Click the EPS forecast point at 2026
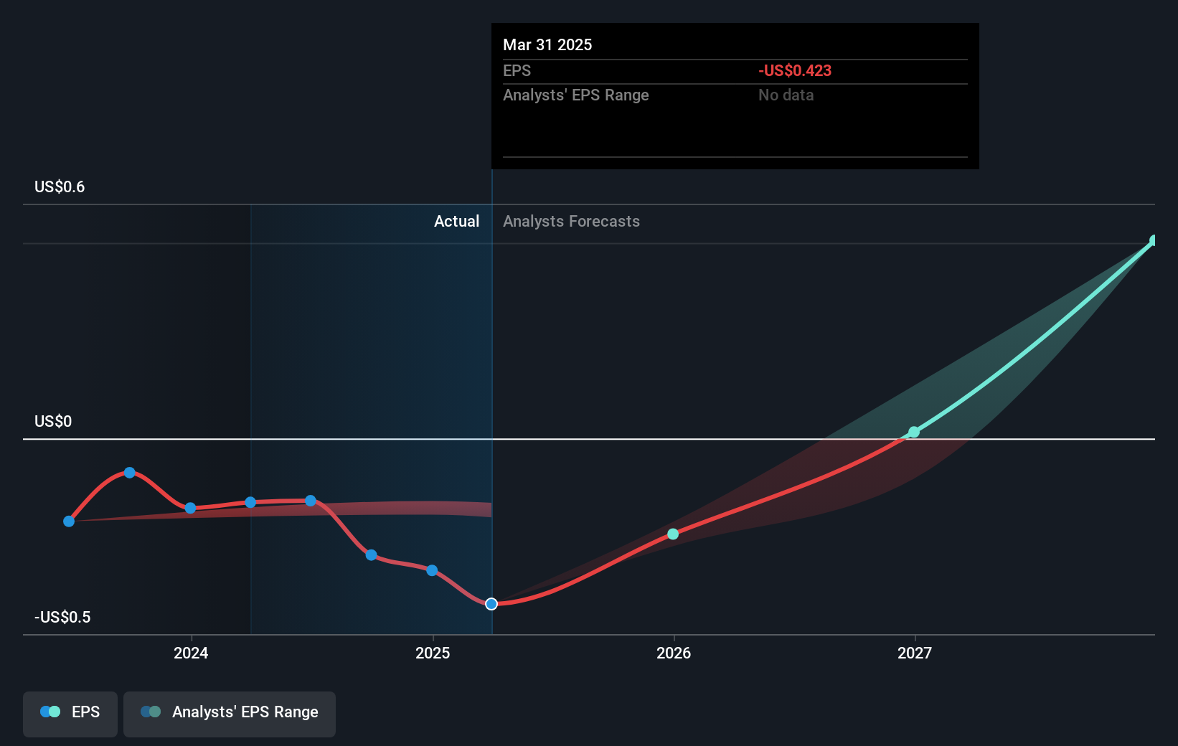1178x746 pixels. (673, 534)
